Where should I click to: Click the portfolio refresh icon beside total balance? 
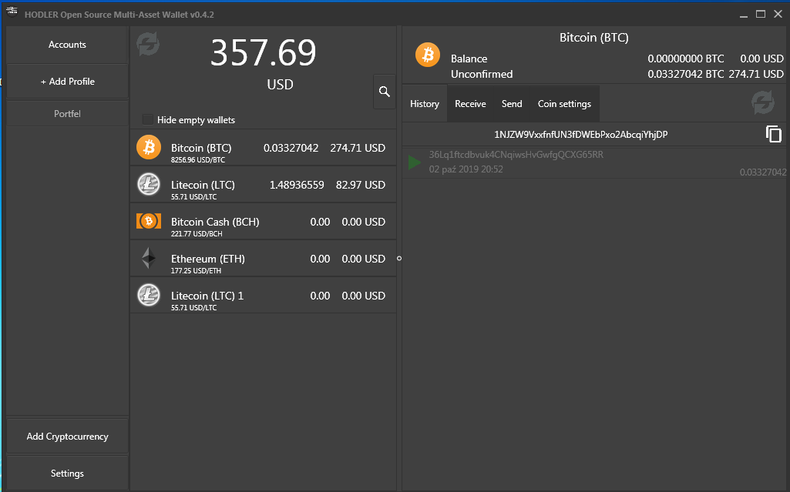(148, 44)
